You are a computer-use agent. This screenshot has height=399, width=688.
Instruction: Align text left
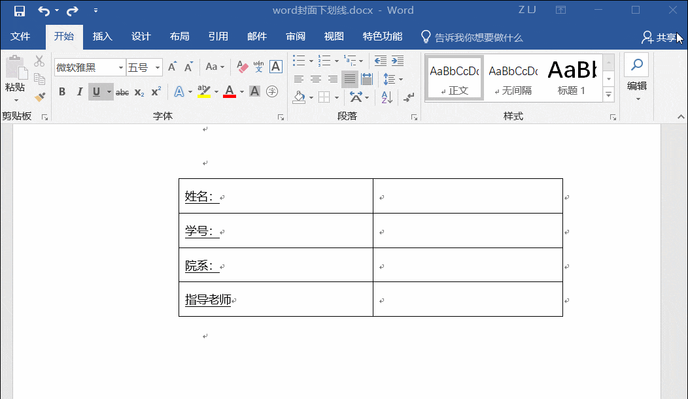[x=299, y=79]
